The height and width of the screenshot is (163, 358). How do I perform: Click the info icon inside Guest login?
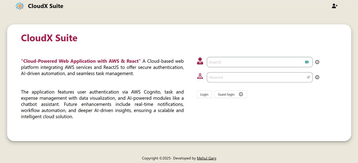click(241, 94)
